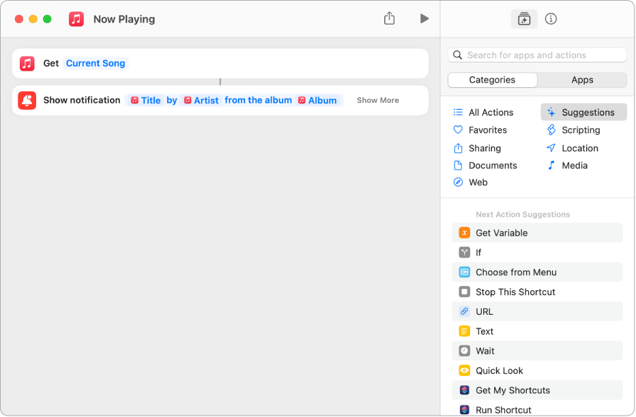
Task: Expand Show More in notification action
Action: (377, 100)
